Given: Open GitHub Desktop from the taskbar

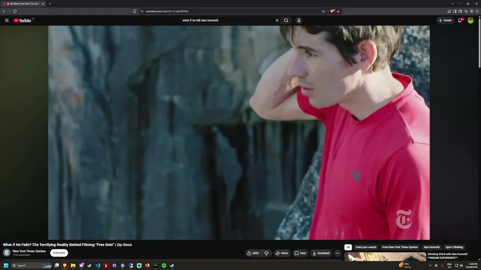Looking at the screenshot, I should pos(114,265).
